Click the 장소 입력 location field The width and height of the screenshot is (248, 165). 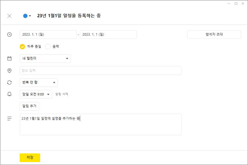(101, 71)
